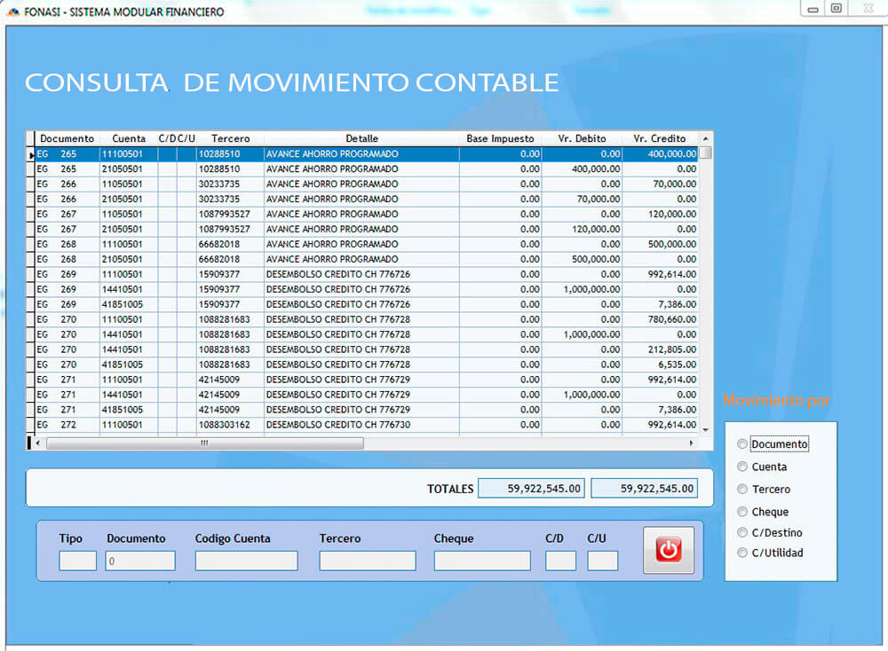Choose the Tercero radio option
Screen dimensions: 888x651
coord(743,489)
